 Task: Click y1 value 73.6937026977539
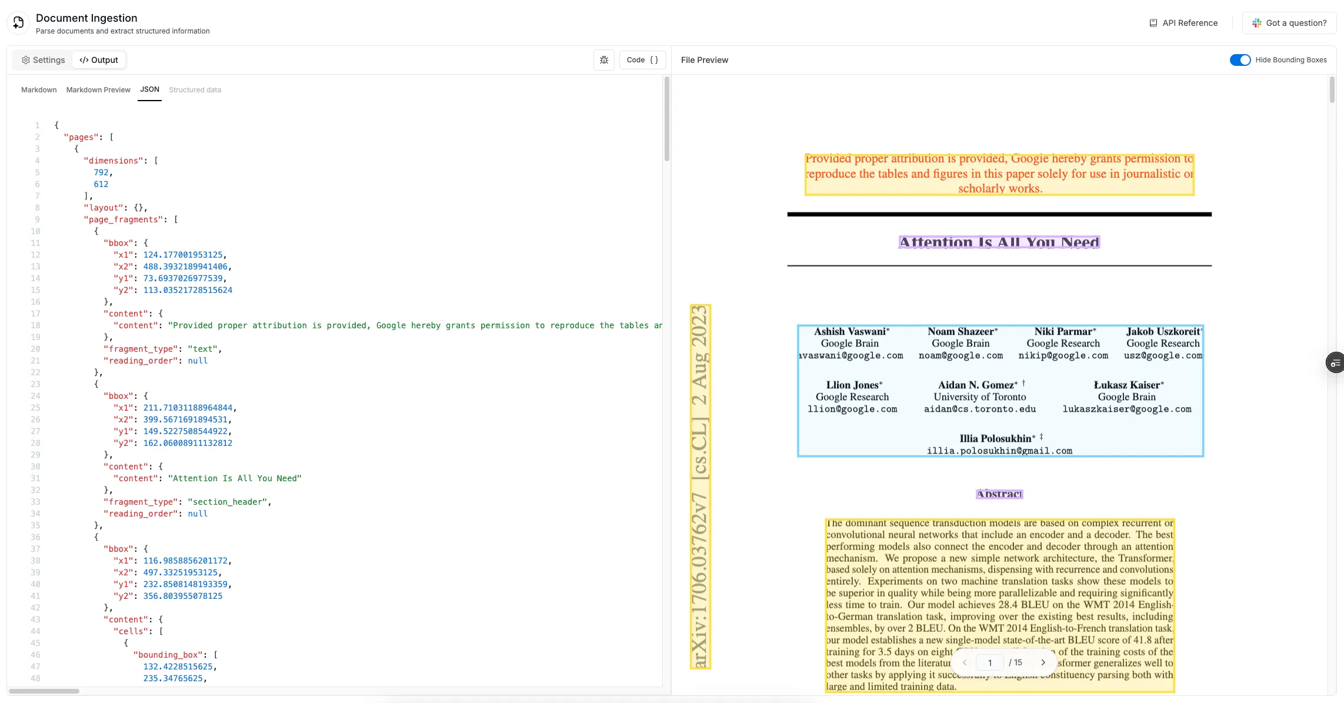click(x=183, y=278)
